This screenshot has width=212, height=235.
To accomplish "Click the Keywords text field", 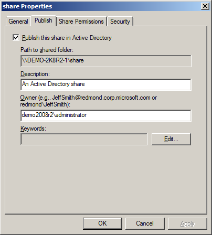I will coord(84,139).
